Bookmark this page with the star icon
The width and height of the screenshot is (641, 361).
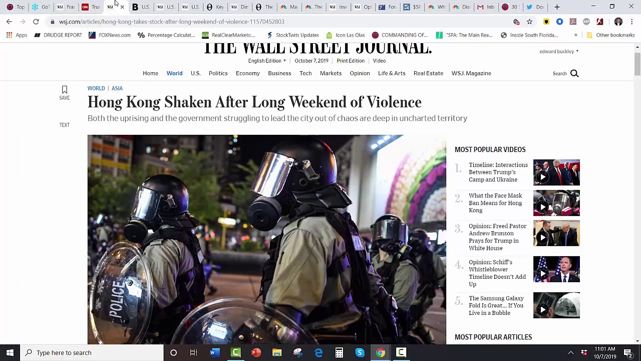[x=529, y=22]
